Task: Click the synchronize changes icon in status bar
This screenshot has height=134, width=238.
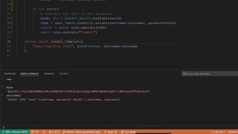Action: click(44, 132)
